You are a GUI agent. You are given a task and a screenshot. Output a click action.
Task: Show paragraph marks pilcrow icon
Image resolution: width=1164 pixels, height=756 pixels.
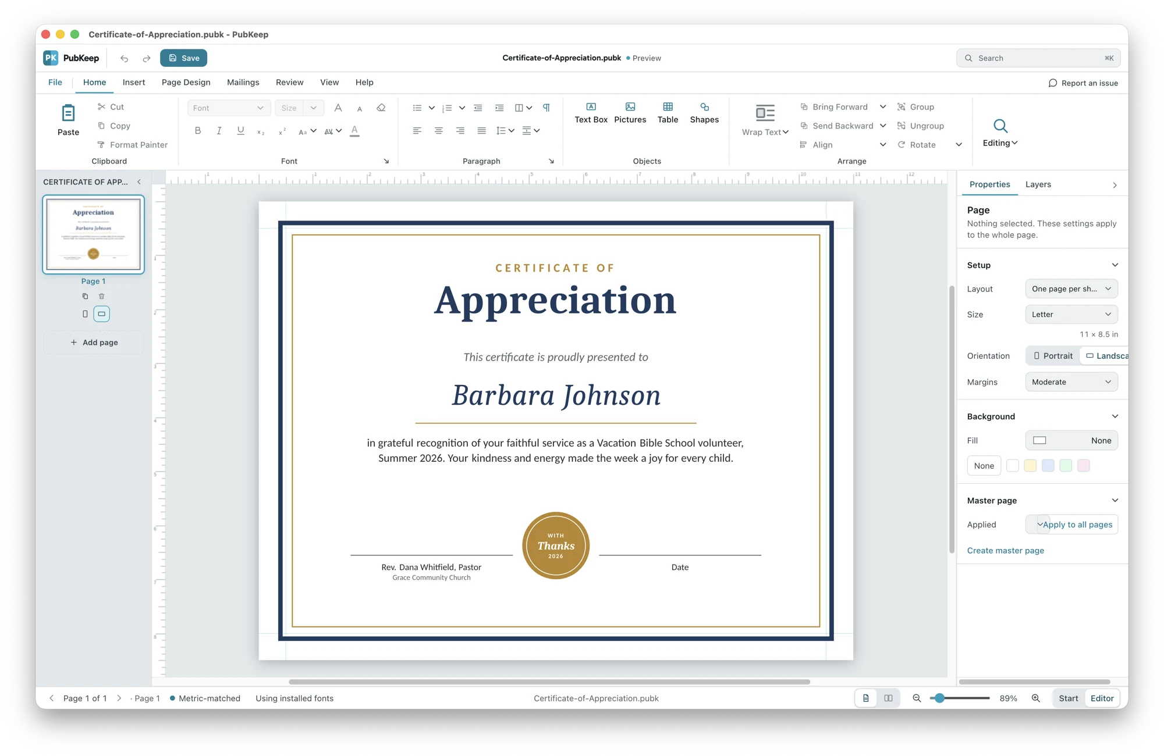pos(546,108)
